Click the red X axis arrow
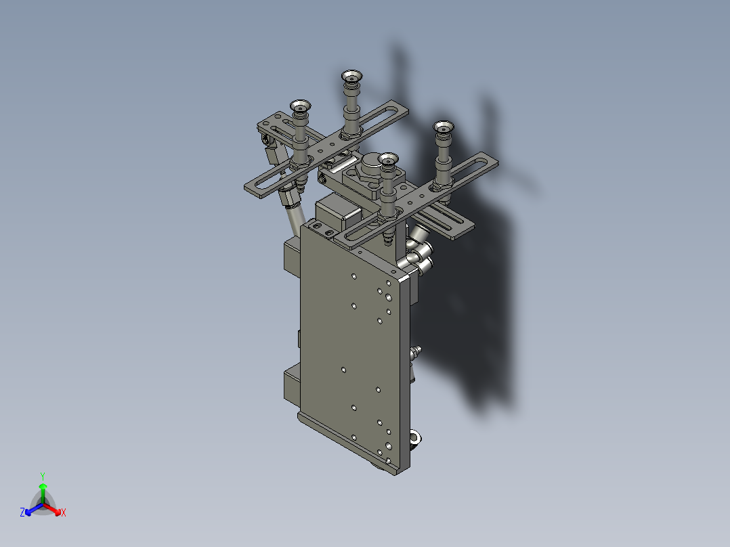Image resolution: width=730 pixels, height=547 pixels. point(58,512)
